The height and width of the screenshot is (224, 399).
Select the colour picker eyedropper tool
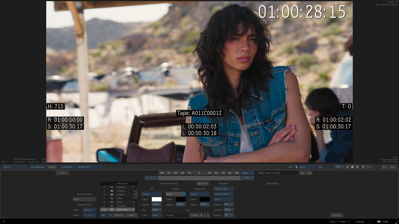(x=363, y=167)
